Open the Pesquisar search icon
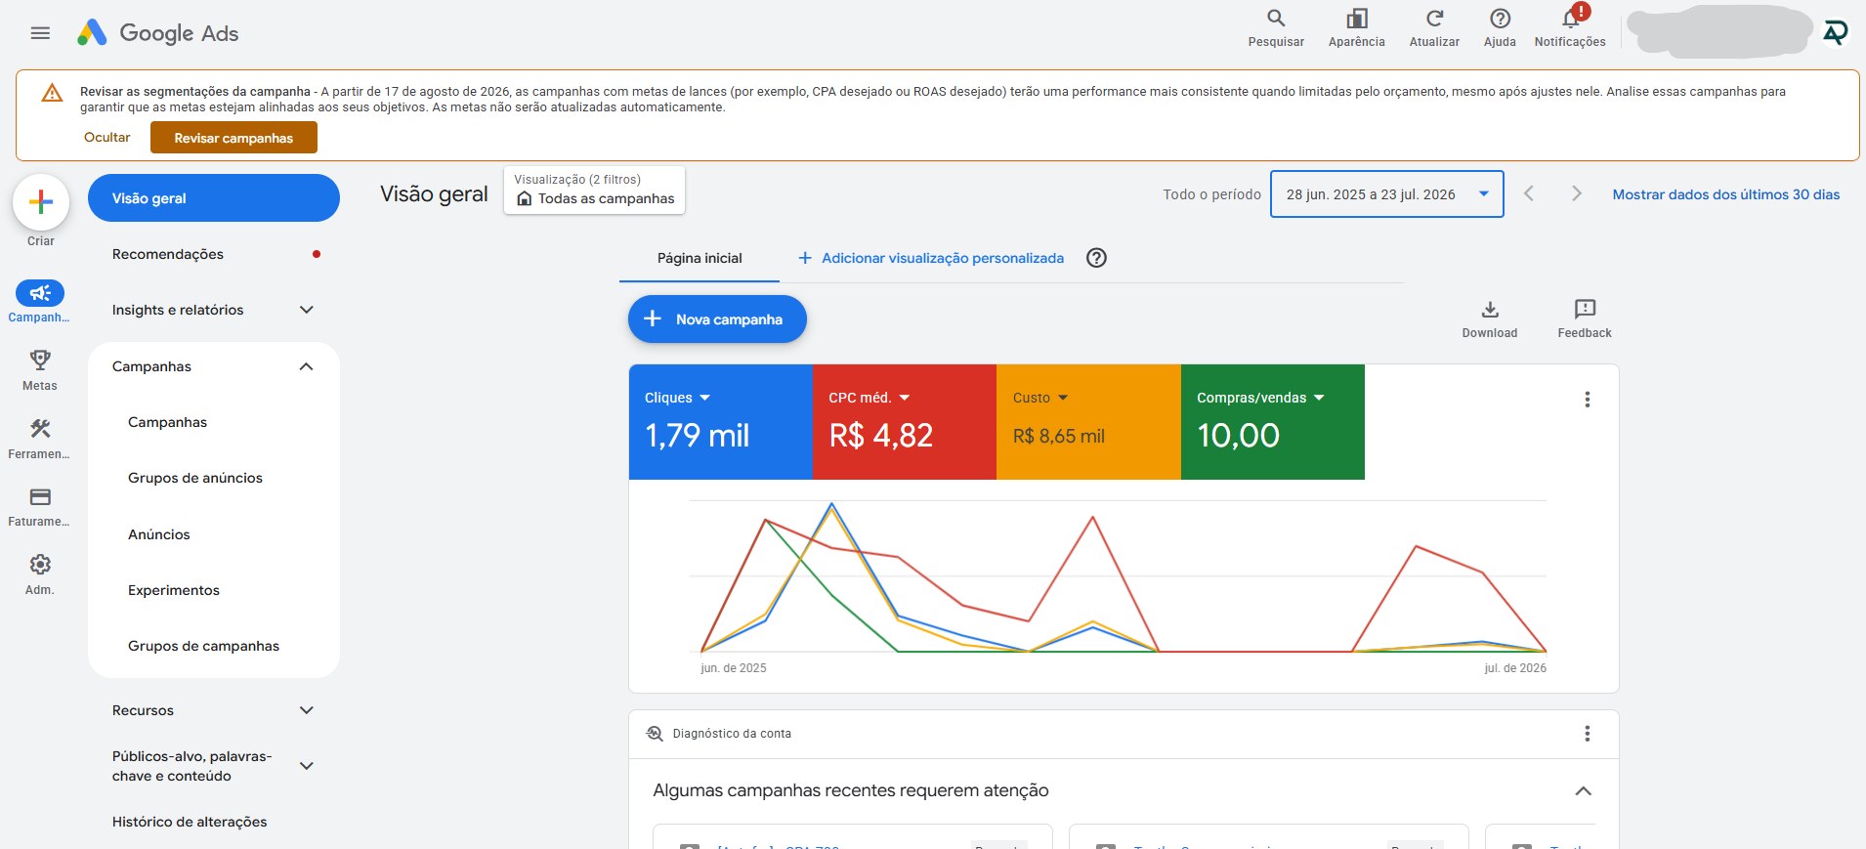The height and width of the screenshot is (849, 1866). pos(1276,19)
